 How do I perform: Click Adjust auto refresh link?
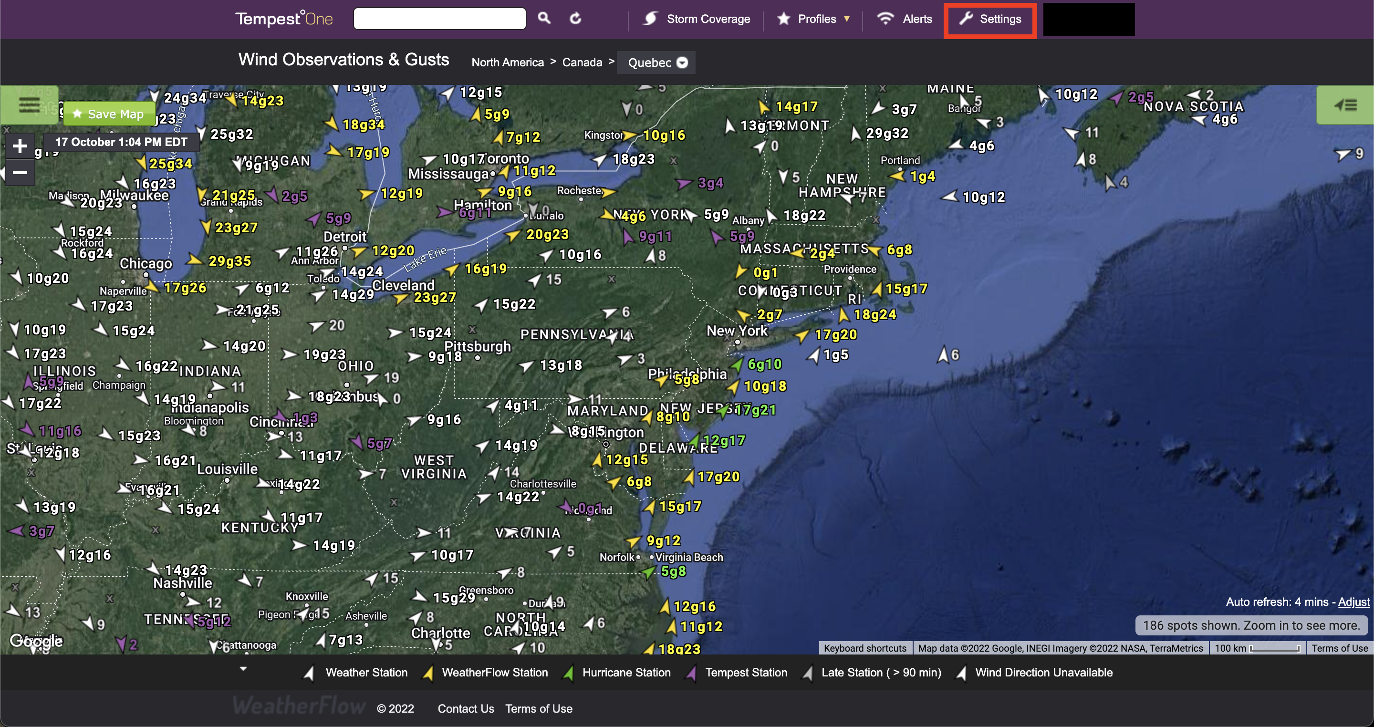pyautogui.click(x=1353, y=602)
